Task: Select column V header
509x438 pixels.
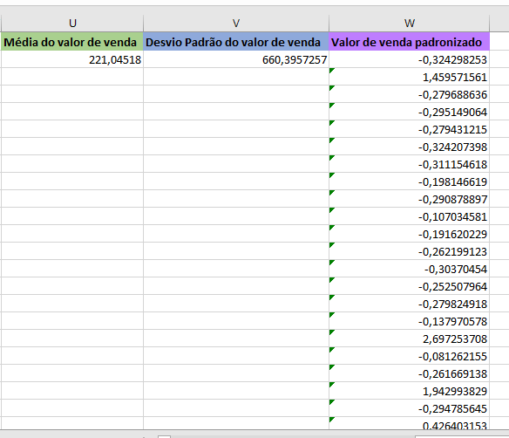Action: pos(236,23)
